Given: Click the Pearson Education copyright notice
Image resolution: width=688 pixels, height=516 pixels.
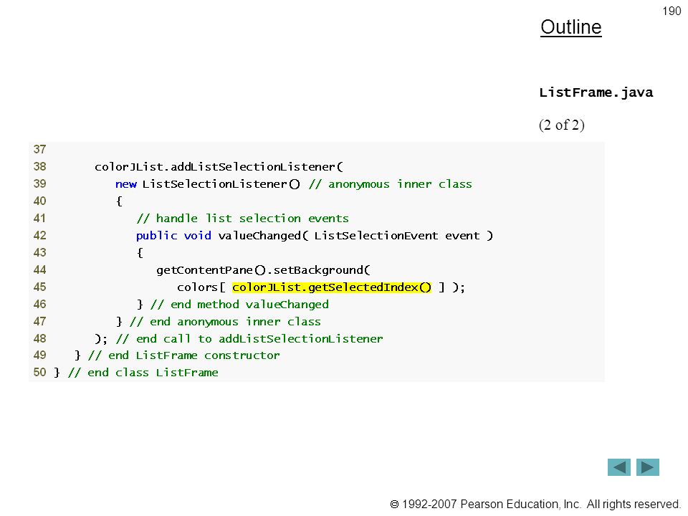Looking at the screenshot, I should click(x=535, y=504).
